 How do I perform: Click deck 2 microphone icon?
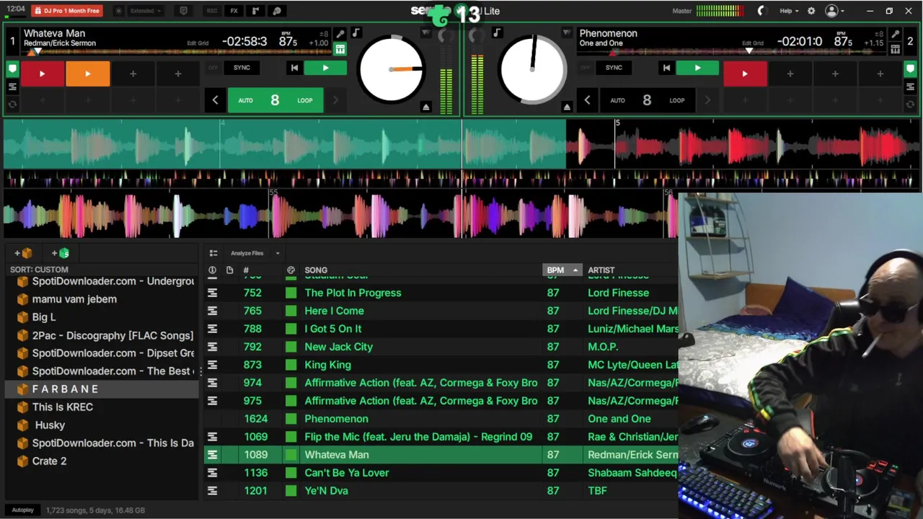click(x=895, y=34)
